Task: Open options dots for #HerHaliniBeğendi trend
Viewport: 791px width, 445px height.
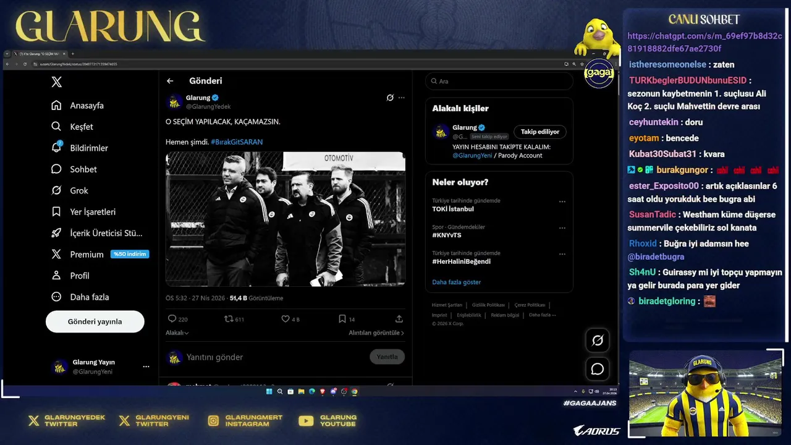Action: pos(562,254)
